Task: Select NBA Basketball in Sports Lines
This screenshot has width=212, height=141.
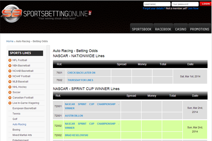Action: [21, 66]
